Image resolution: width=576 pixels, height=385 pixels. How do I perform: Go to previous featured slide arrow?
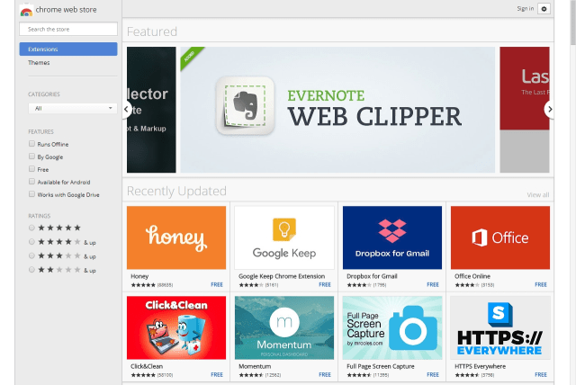[127, 110]
